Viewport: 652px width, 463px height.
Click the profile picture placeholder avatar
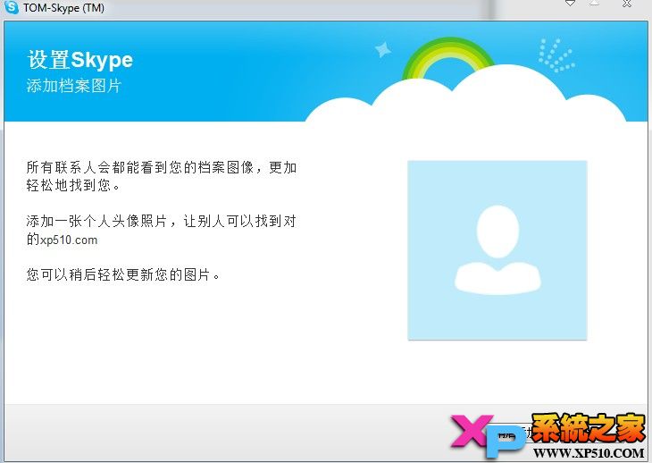(497, 250)
